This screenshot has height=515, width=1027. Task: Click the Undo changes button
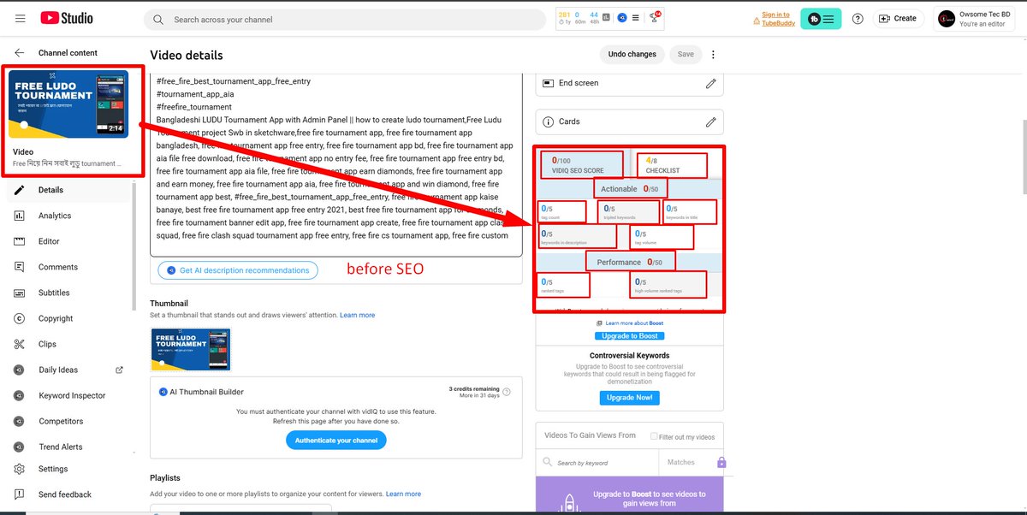click(632, 54)
